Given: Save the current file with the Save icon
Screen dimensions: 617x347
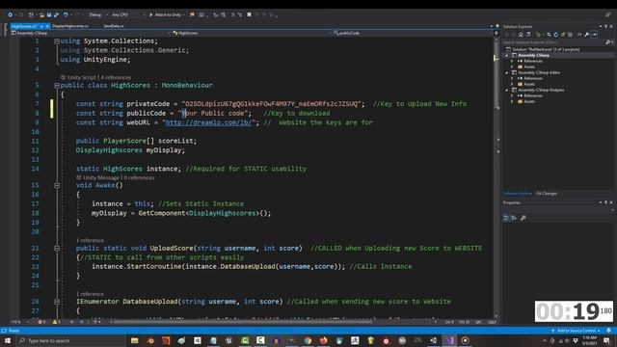Looking at the screenshot, I should click(49, 14).
